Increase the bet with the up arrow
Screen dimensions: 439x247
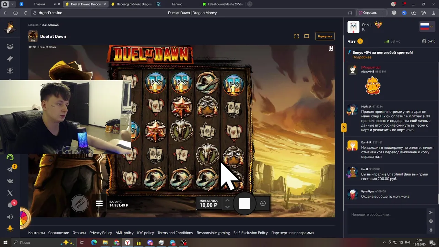[227, 200]
